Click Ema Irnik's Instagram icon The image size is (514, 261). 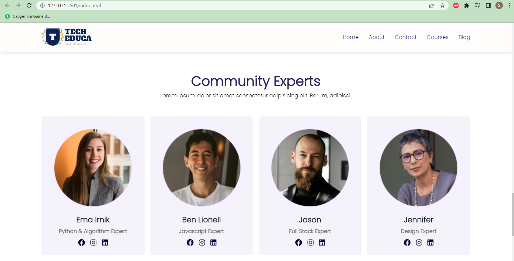pyautogui.click(x=93, y=242)
